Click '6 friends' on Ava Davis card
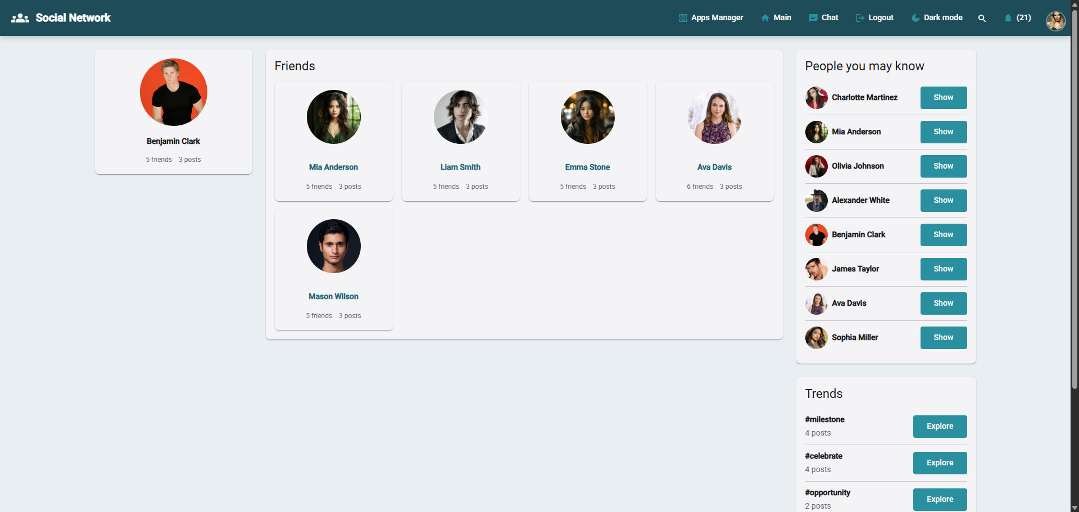1079x512 pixels. click(x=700, y=187)
